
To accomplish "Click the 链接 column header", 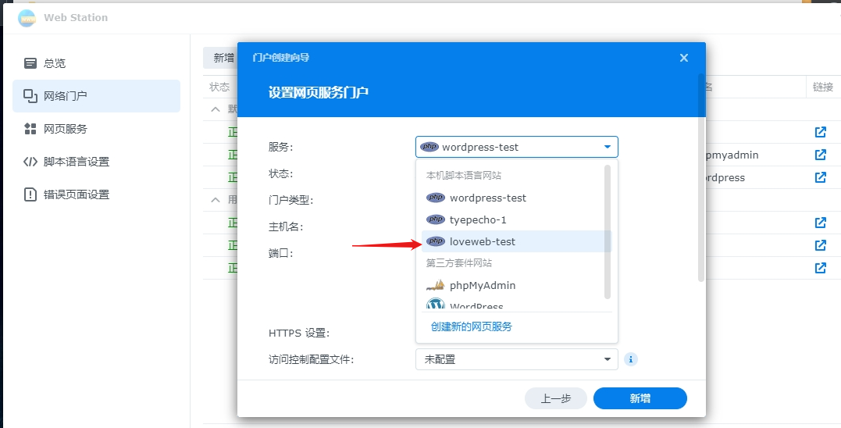I will pos(823,87).
